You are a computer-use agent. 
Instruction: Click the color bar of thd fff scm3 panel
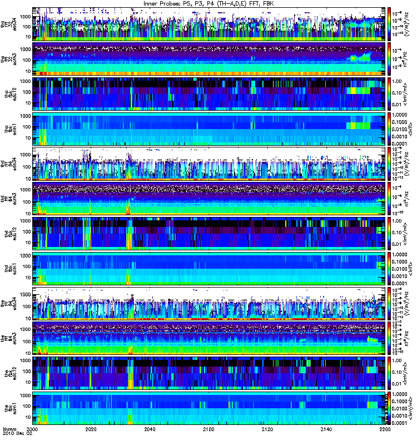coord(389,199)
